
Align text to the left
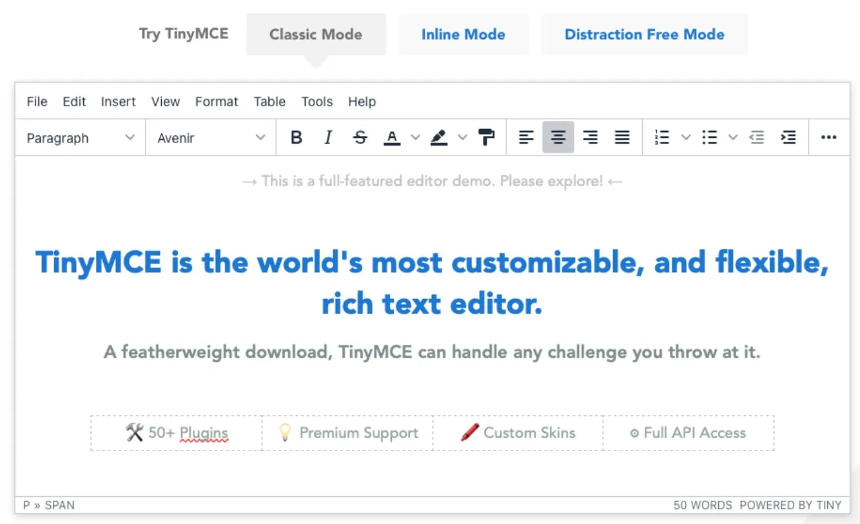pyautogui.click(x=527, y=137)
